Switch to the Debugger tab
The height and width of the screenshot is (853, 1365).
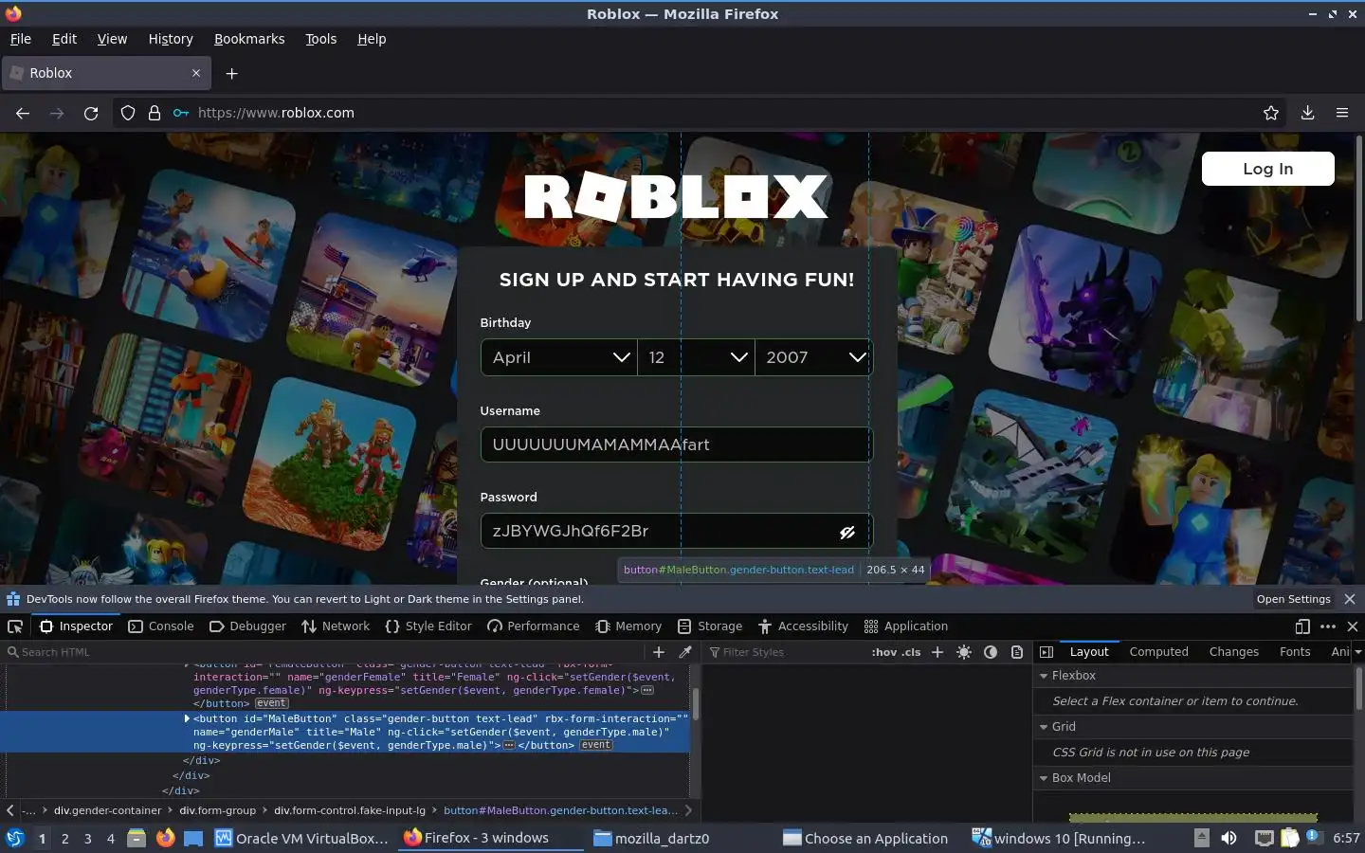[x=247, y=626]
